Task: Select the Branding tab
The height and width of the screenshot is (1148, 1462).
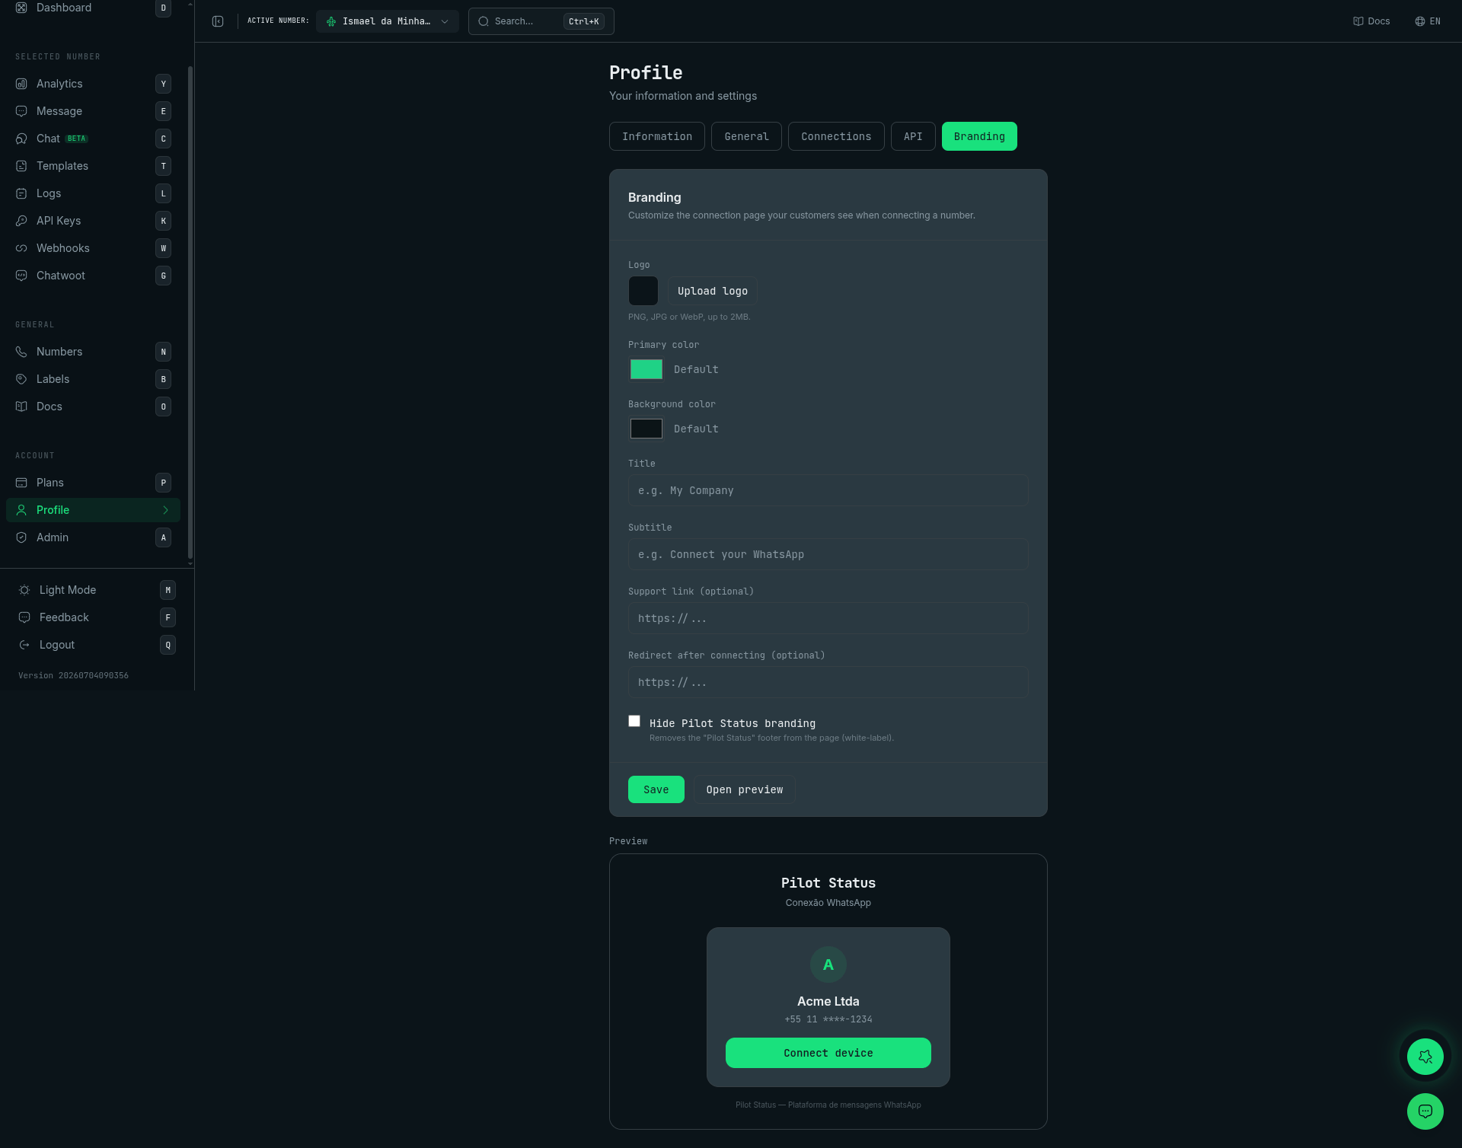Action: [979, 136]
